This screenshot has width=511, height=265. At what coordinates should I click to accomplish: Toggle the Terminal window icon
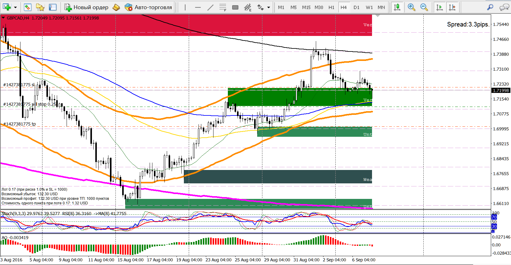pyautogui.click(x=53, y=7)
